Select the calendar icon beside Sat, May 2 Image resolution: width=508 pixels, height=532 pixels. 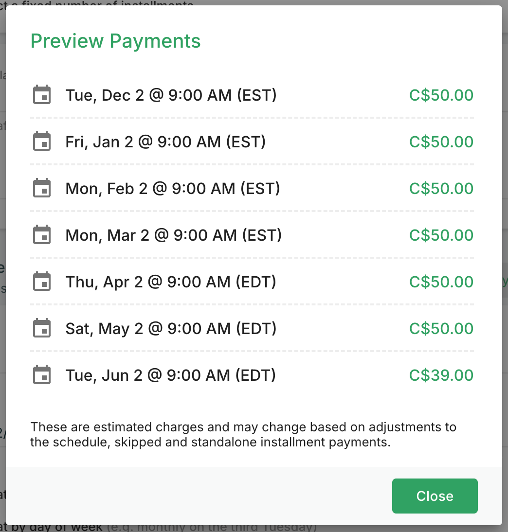[x=42, y=328]
